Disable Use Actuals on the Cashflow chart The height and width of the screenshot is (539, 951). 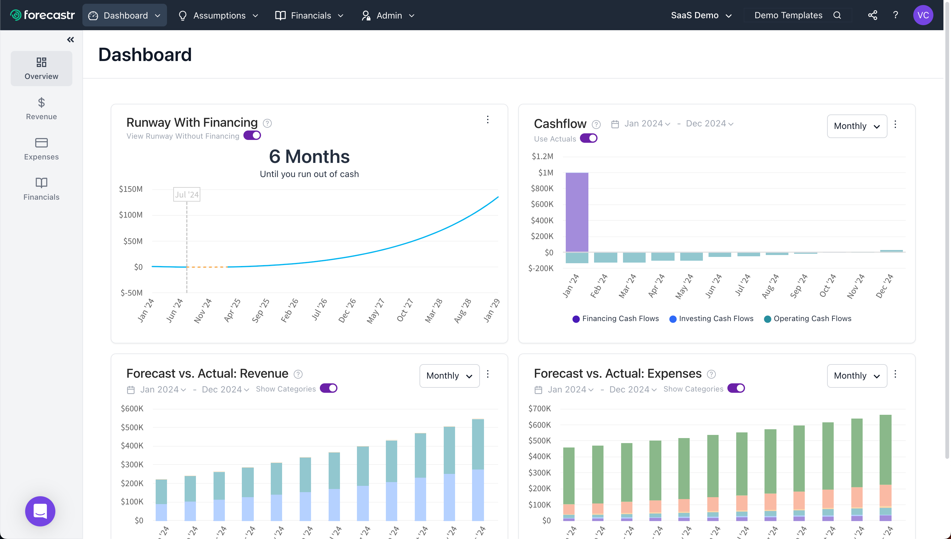click(589, 138)
